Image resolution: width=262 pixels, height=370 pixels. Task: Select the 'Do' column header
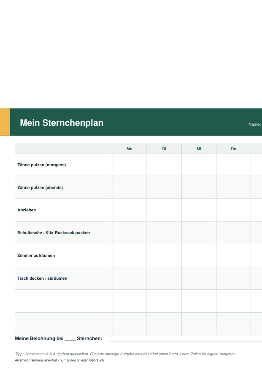pos(233,149)
